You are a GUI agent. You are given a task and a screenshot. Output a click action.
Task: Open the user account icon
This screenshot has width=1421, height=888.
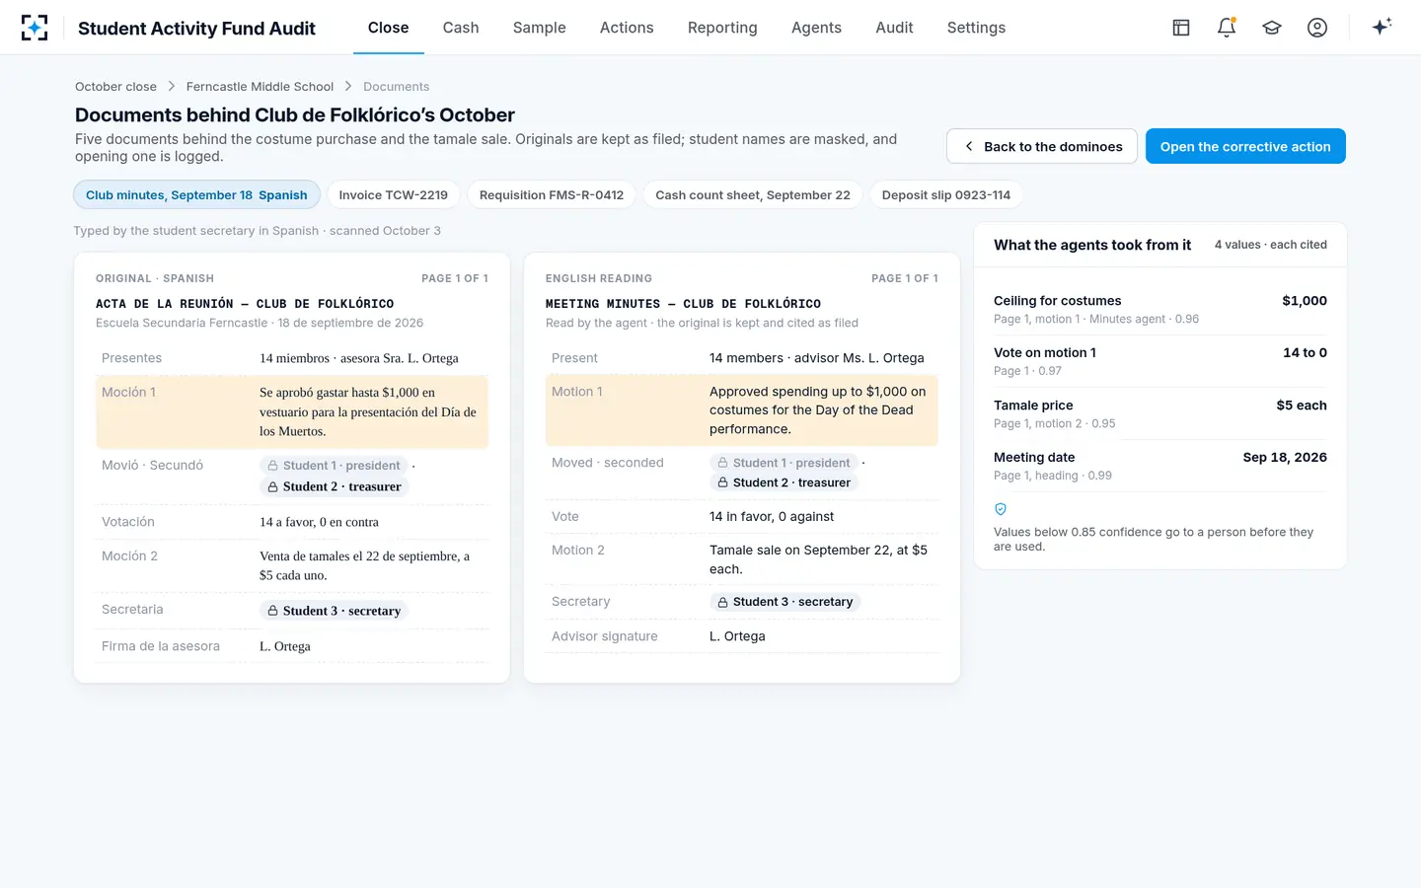pos(1317,28)
